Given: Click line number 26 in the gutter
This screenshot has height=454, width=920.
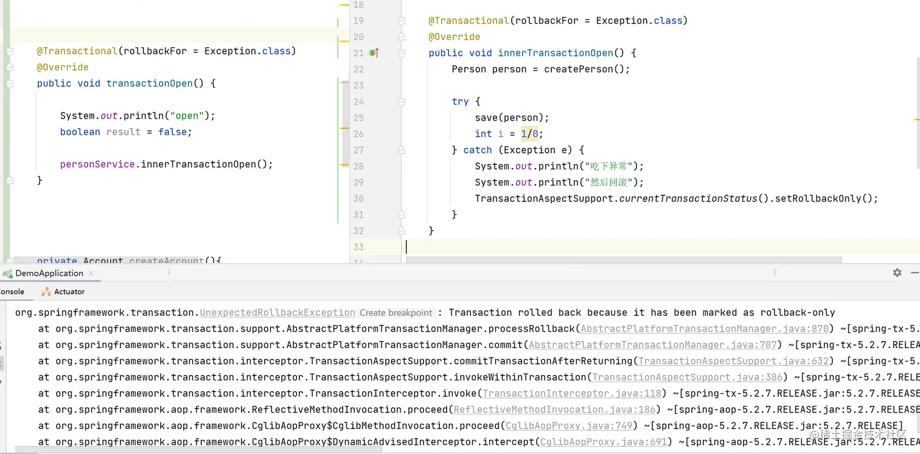Looking at the screenshot, I should point(358,134).
